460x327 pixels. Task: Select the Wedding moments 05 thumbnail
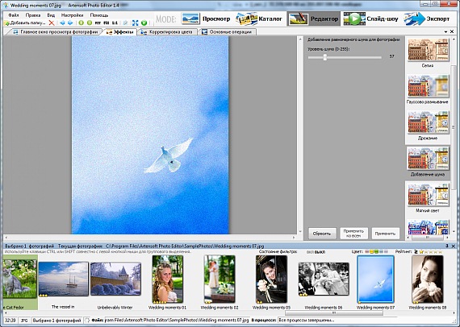pos(271,279)
